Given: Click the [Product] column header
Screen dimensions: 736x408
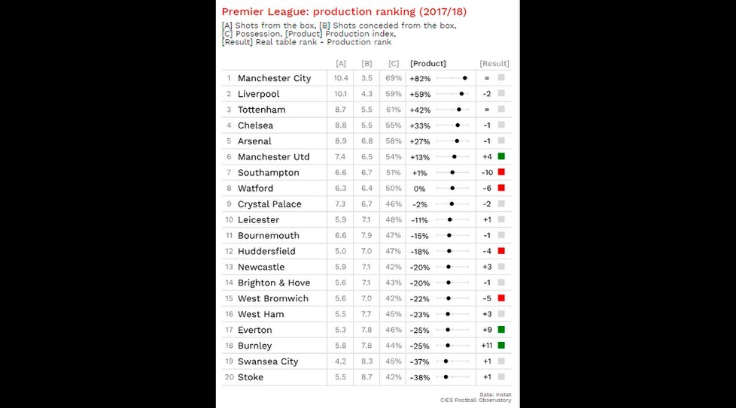Looking at the screenshot, I should 428,64.
